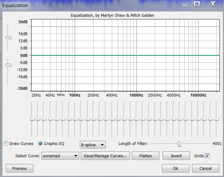Screen dimensions: 224x177
Task: Open the Select Curve dropdown showing unnamed
Action: pyautogui.click(x=60, y=156)
